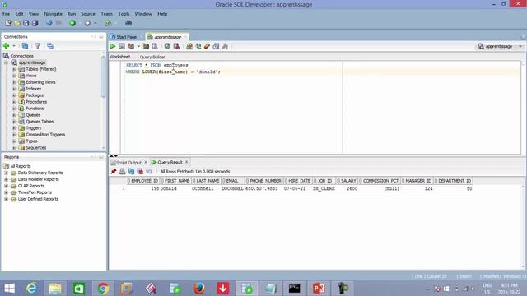
Task: Open the File menu
Action: (x=6, y=14)
